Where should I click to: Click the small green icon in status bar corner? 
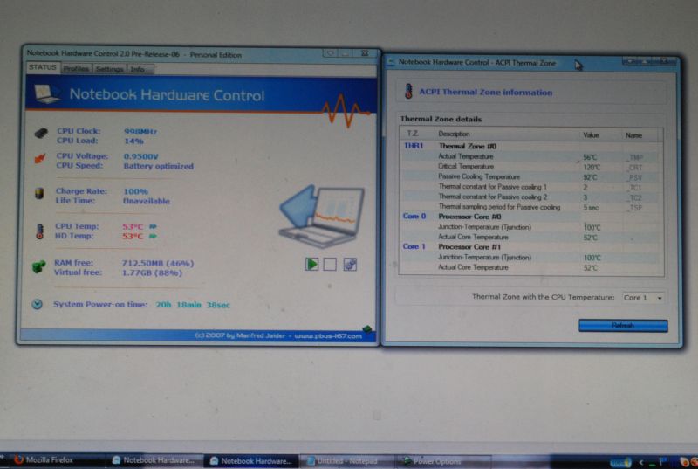pyautogui.click(x=367, y=329)
